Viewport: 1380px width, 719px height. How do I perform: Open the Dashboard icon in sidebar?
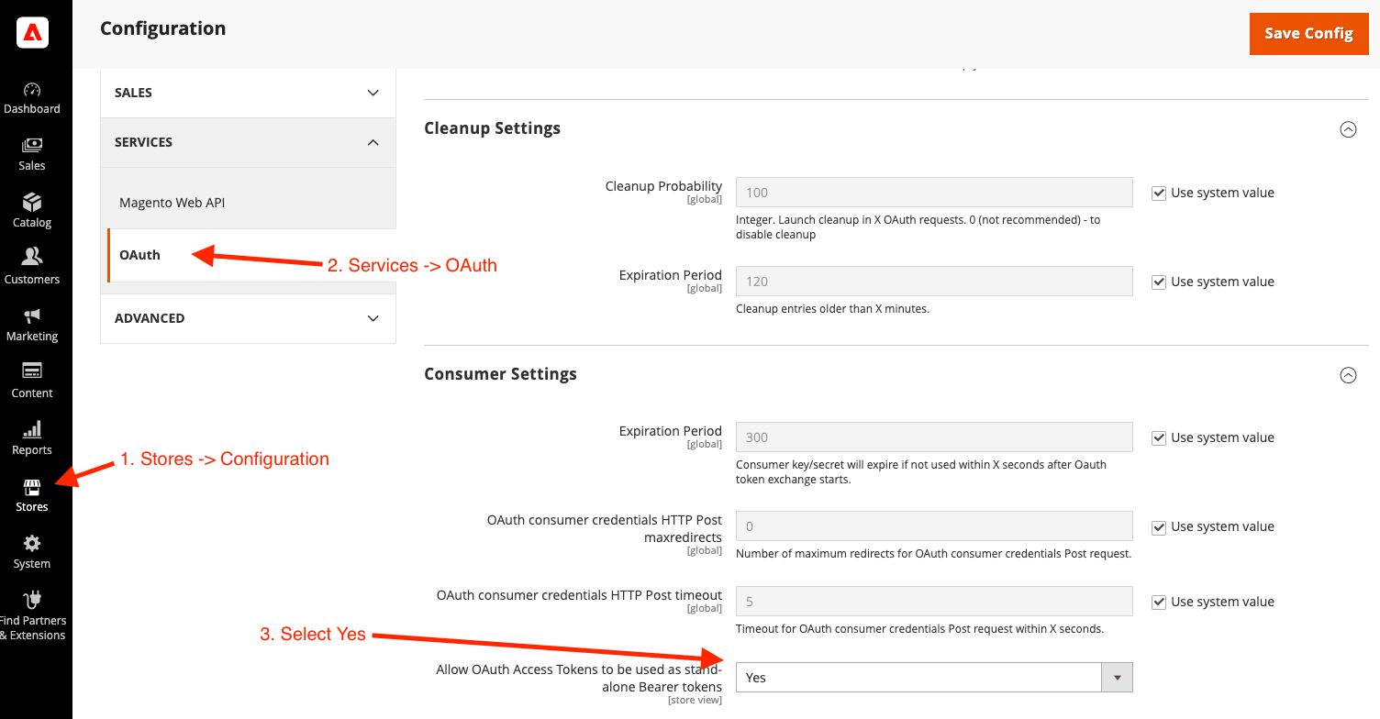tap(32, 90)
